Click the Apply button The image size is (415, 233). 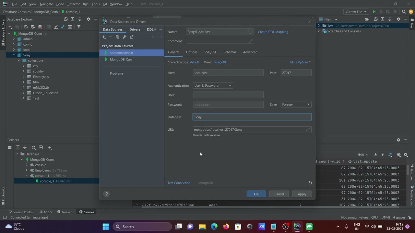point(302,194)
